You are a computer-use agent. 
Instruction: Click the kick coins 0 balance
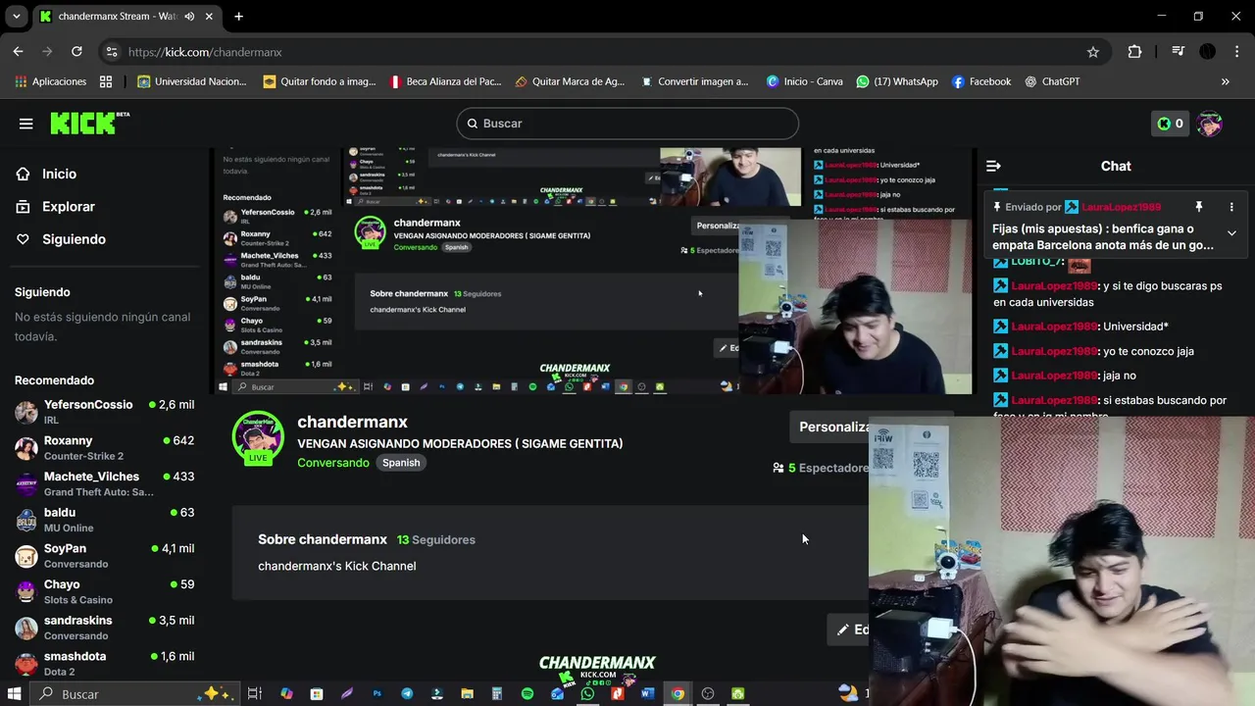[1170, 124]
